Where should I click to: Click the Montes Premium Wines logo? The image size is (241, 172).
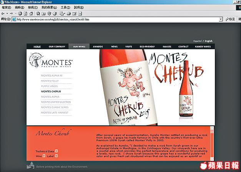pyautogui.click(x=51, y=60)
